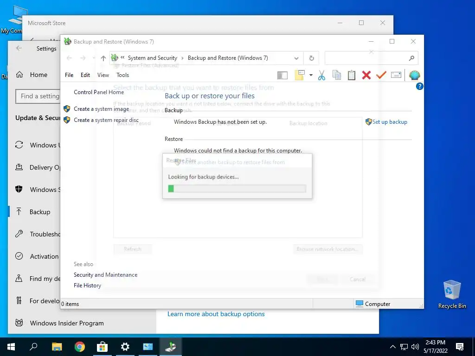Click the For developers icon in Settings

[19, 300]
